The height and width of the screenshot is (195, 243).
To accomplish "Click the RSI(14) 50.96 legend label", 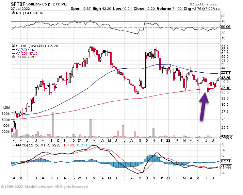I will (30, 13).
